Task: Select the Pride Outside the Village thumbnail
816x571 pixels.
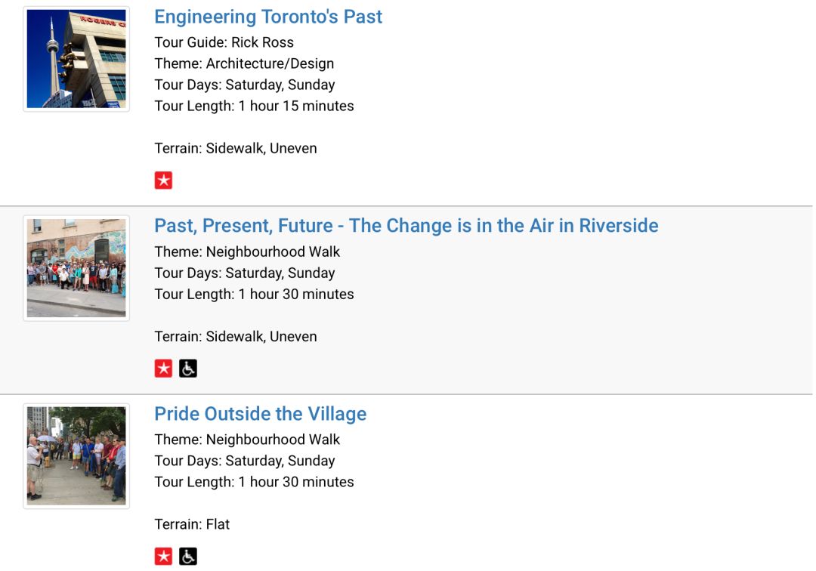Action: (x=76, y=456)
